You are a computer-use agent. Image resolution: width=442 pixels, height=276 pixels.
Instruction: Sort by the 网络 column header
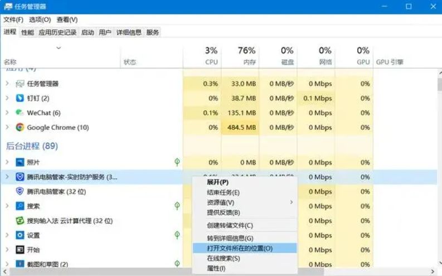pyautogui.click(x=316, y=56)
